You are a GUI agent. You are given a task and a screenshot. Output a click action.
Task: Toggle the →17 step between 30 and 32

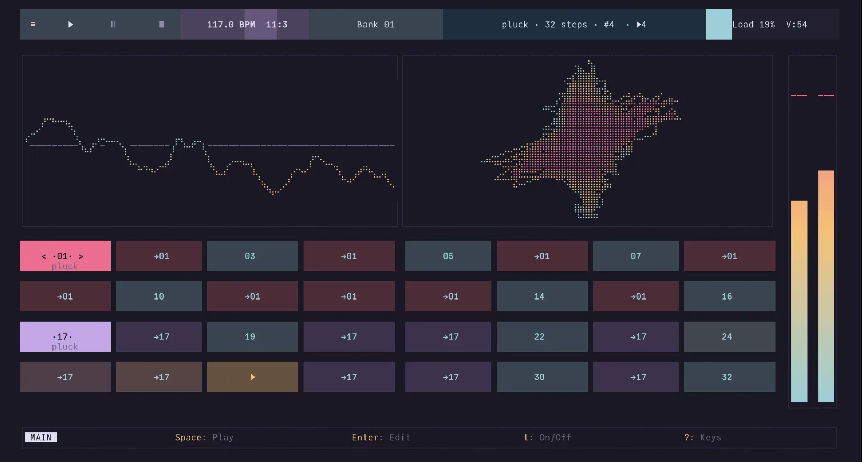click(636, 377)
